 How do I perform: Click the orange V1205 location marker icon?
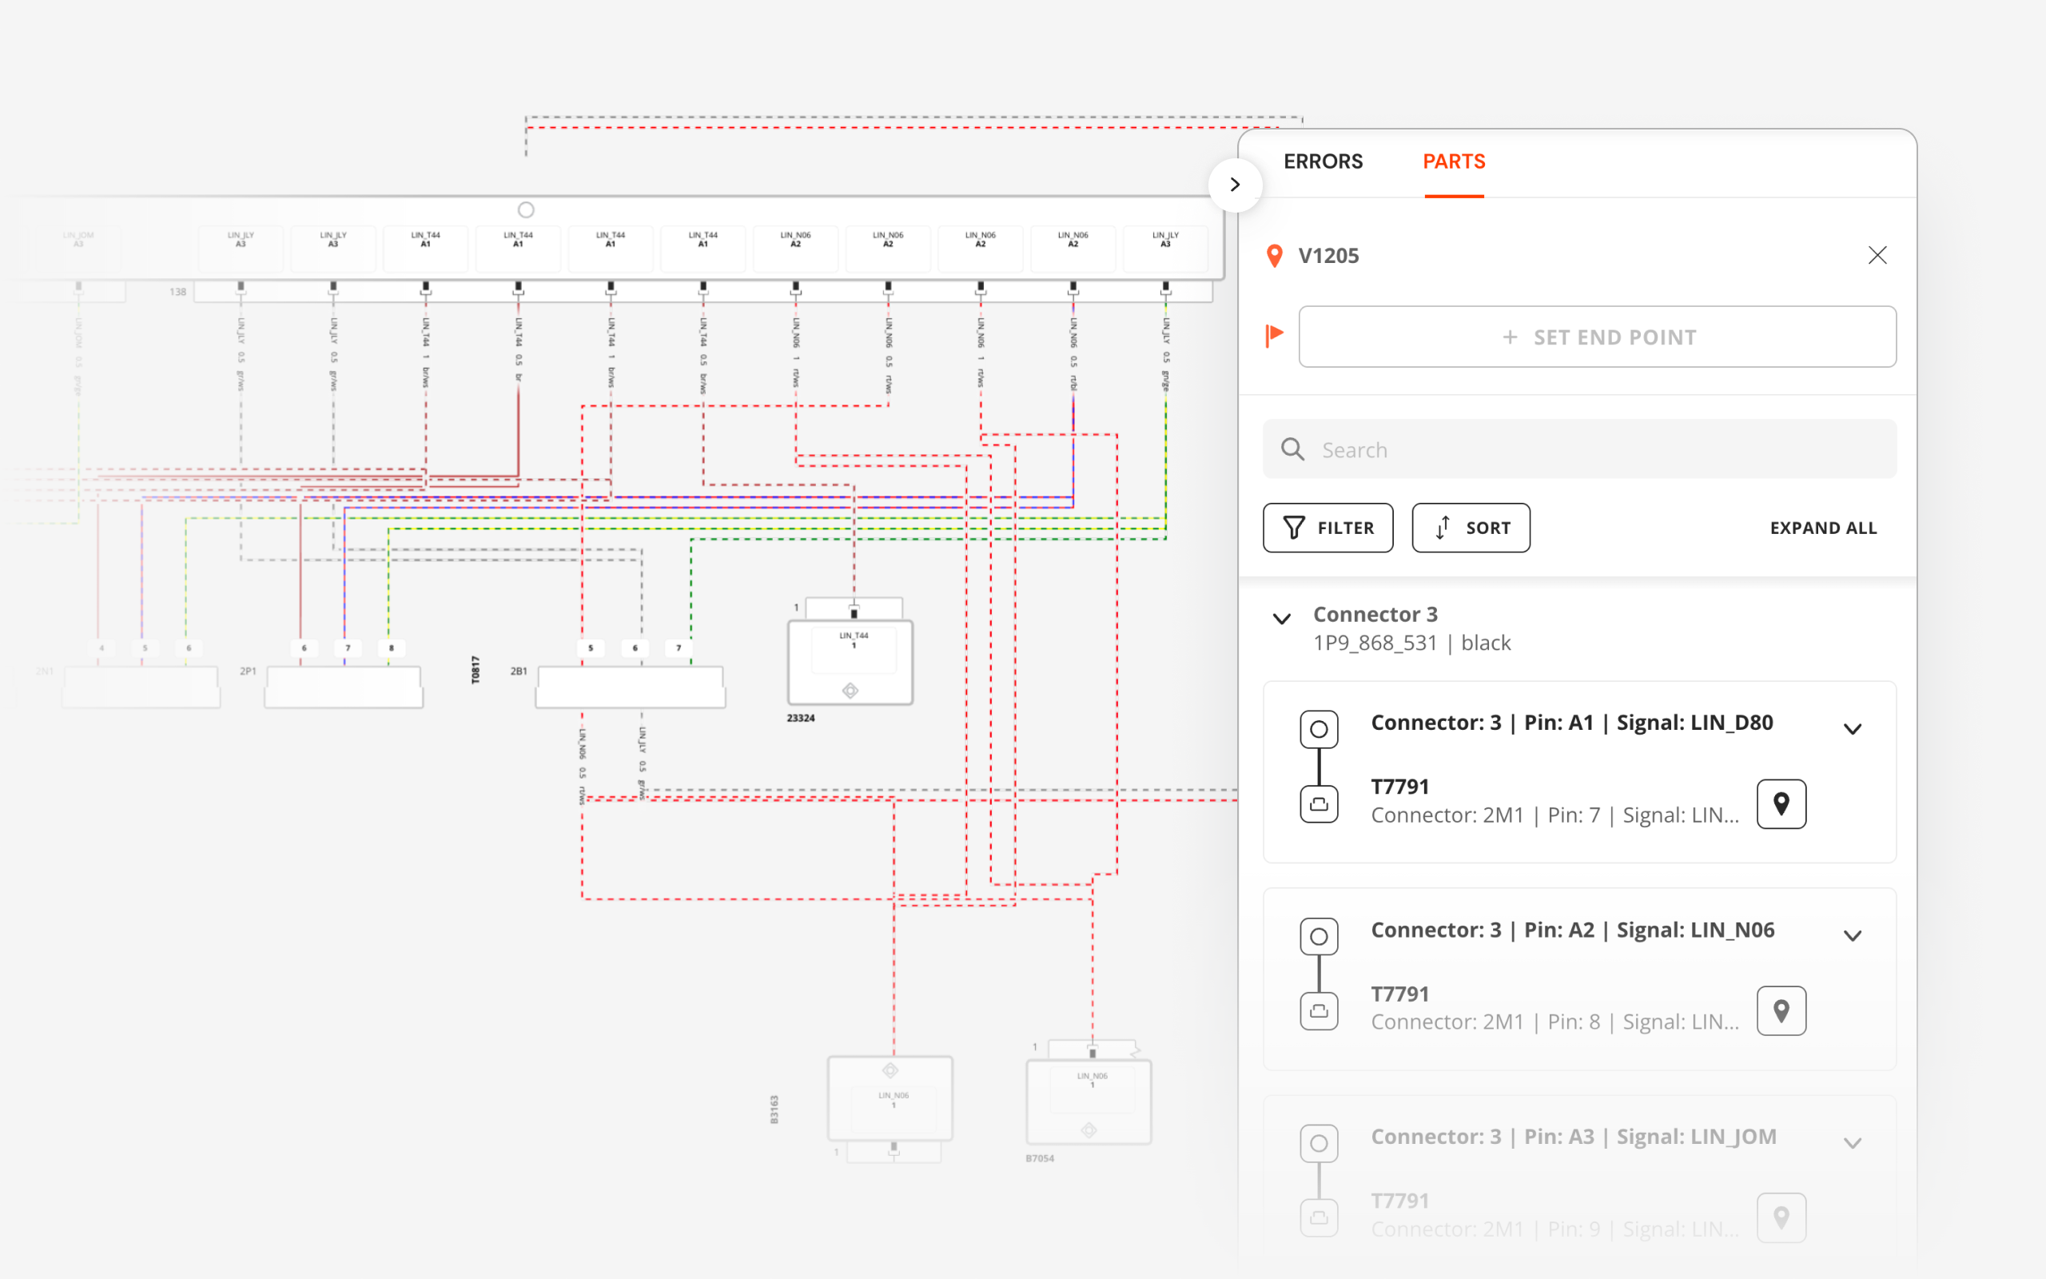pos(1274,256)
